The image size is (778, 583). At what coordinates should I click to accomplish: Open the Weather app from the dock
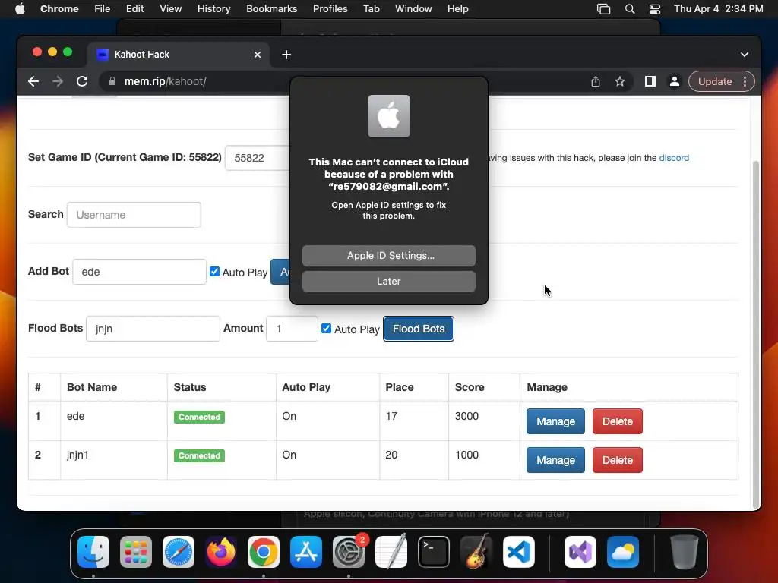pos(623,552)
